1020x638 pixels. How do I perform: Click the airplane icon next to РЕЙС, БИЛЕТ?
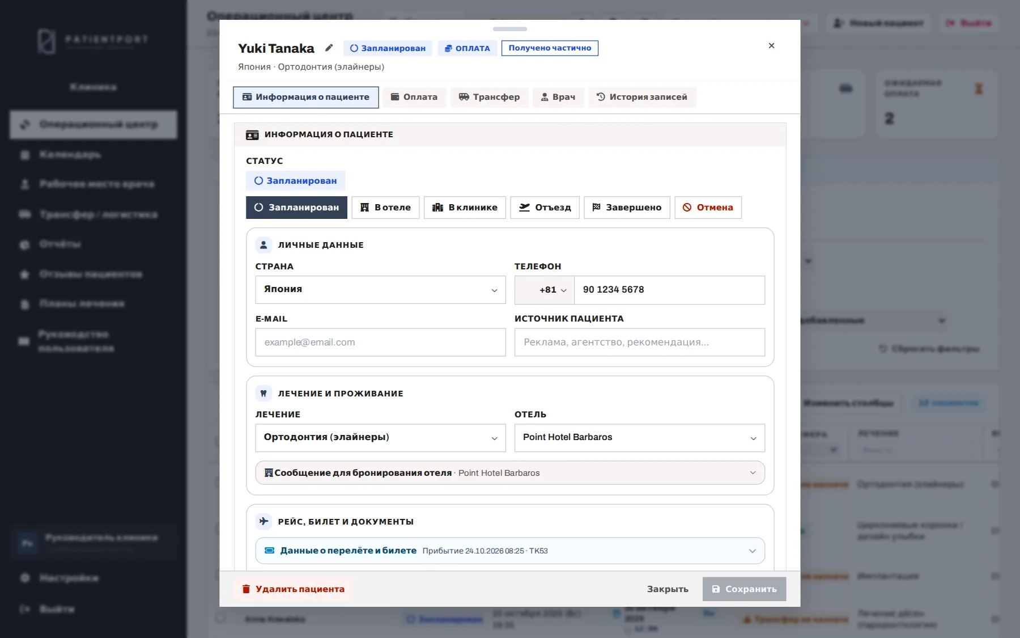263,521
